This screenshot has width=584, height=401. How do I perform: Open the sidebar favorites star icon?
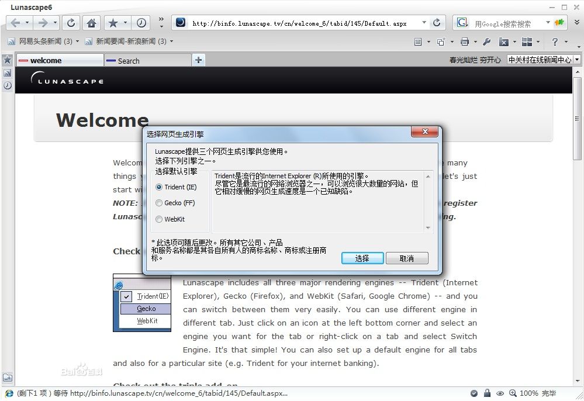coord(8,60)
